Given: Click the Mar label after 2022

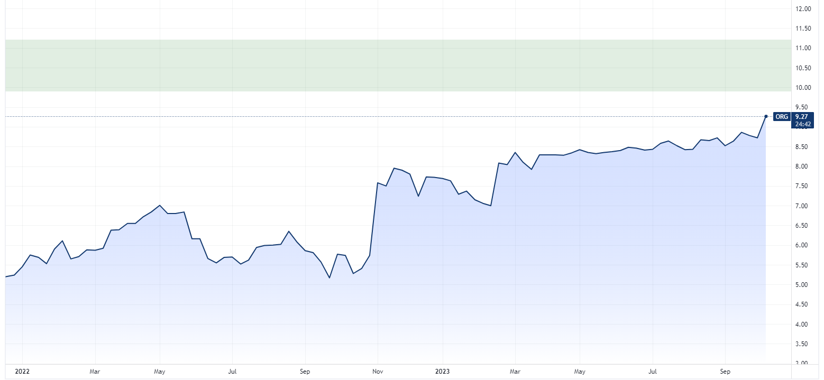Looking at the screenshot, I should point(95,372).
